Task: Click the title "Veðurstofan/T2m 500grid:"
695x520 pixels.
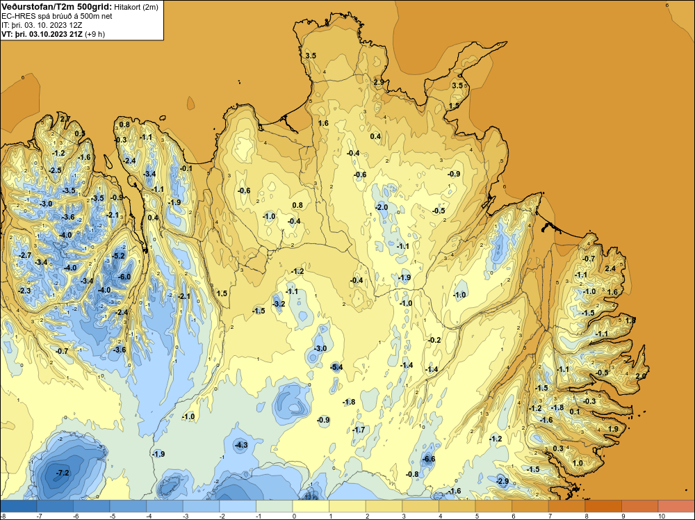Action: click(x=57, y=7)
